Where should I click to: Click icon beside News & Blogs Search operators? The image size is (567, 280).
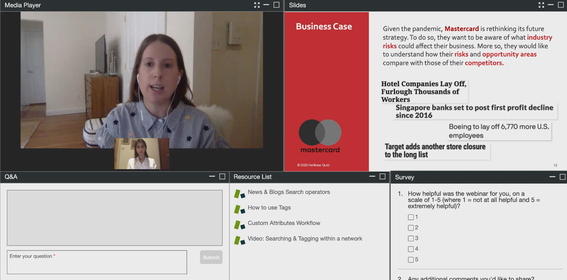point(240,194)
